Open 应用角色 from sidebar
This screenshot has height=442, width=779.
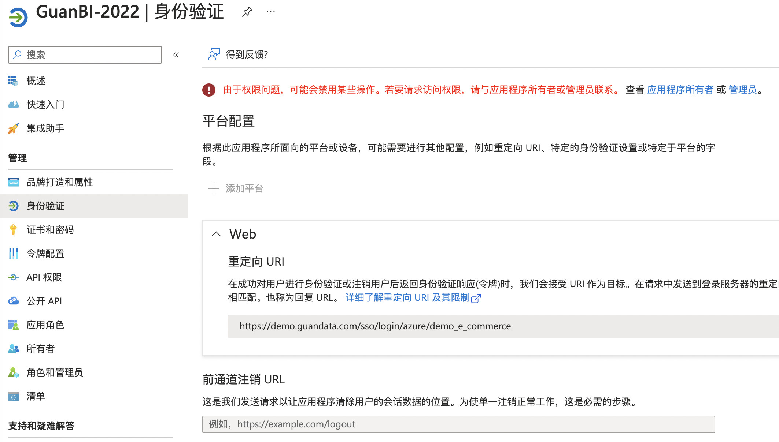45,325
